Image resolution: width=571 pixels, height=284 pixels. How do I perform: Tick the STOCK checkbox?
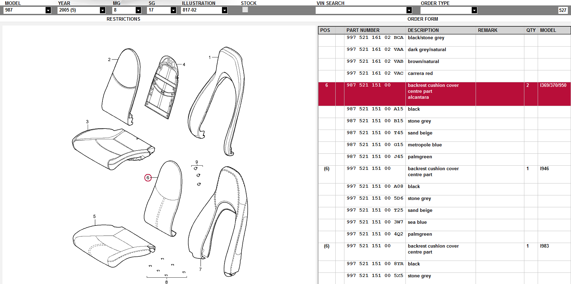(x=245, y=10)
